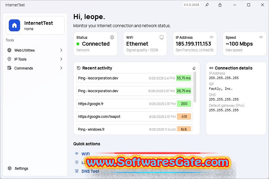Screen dimensions: 269x179
Task: Click the globe icon on Status card
Action: point(112,37)
